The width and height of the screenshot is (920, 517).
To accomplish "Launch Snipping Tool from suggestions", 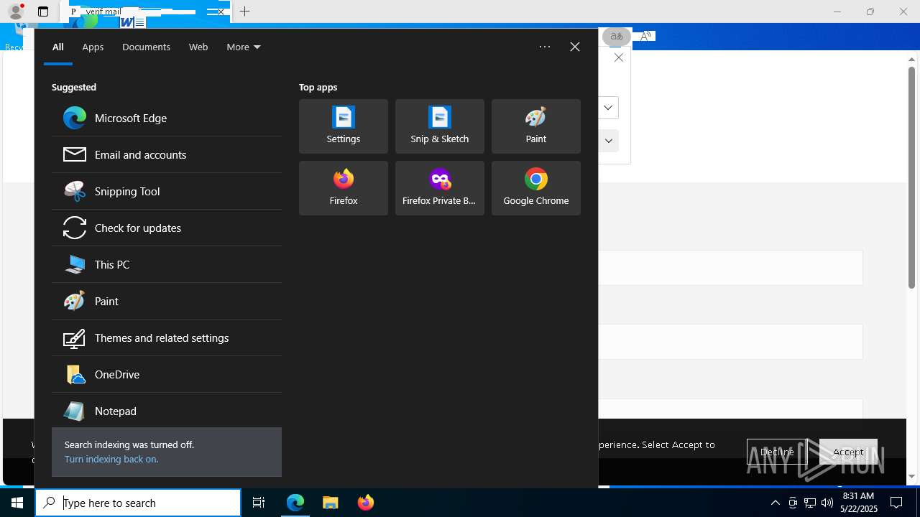I will click(x=167, y=191).
